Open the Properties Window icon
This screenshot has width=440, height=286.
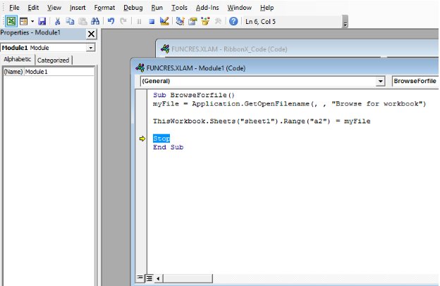(192, 21)
